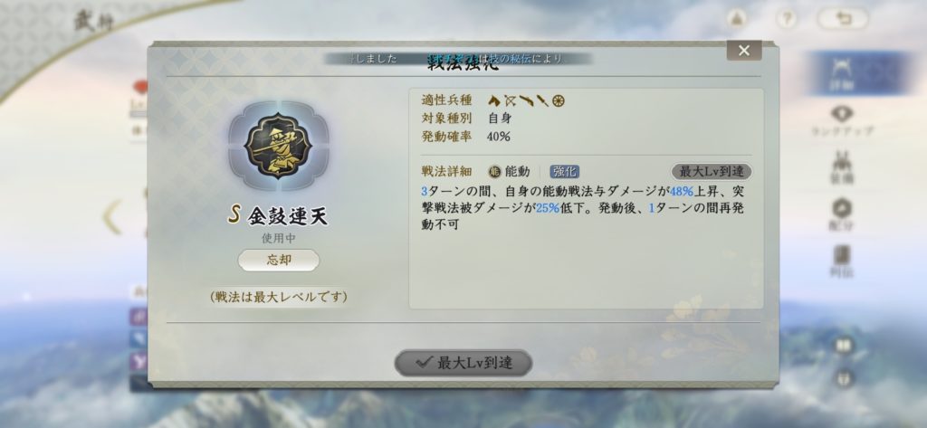Open the ランクアップ sidebar tab
The image size is (927, 428).
842,121
